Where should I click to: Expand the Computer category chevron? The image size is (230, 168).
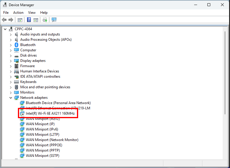[x=11, y=50]
